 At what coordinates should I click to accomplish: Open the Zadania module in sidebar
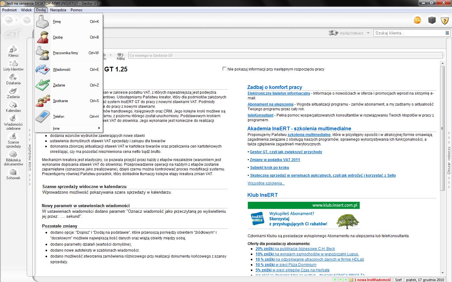coord(13,93)
